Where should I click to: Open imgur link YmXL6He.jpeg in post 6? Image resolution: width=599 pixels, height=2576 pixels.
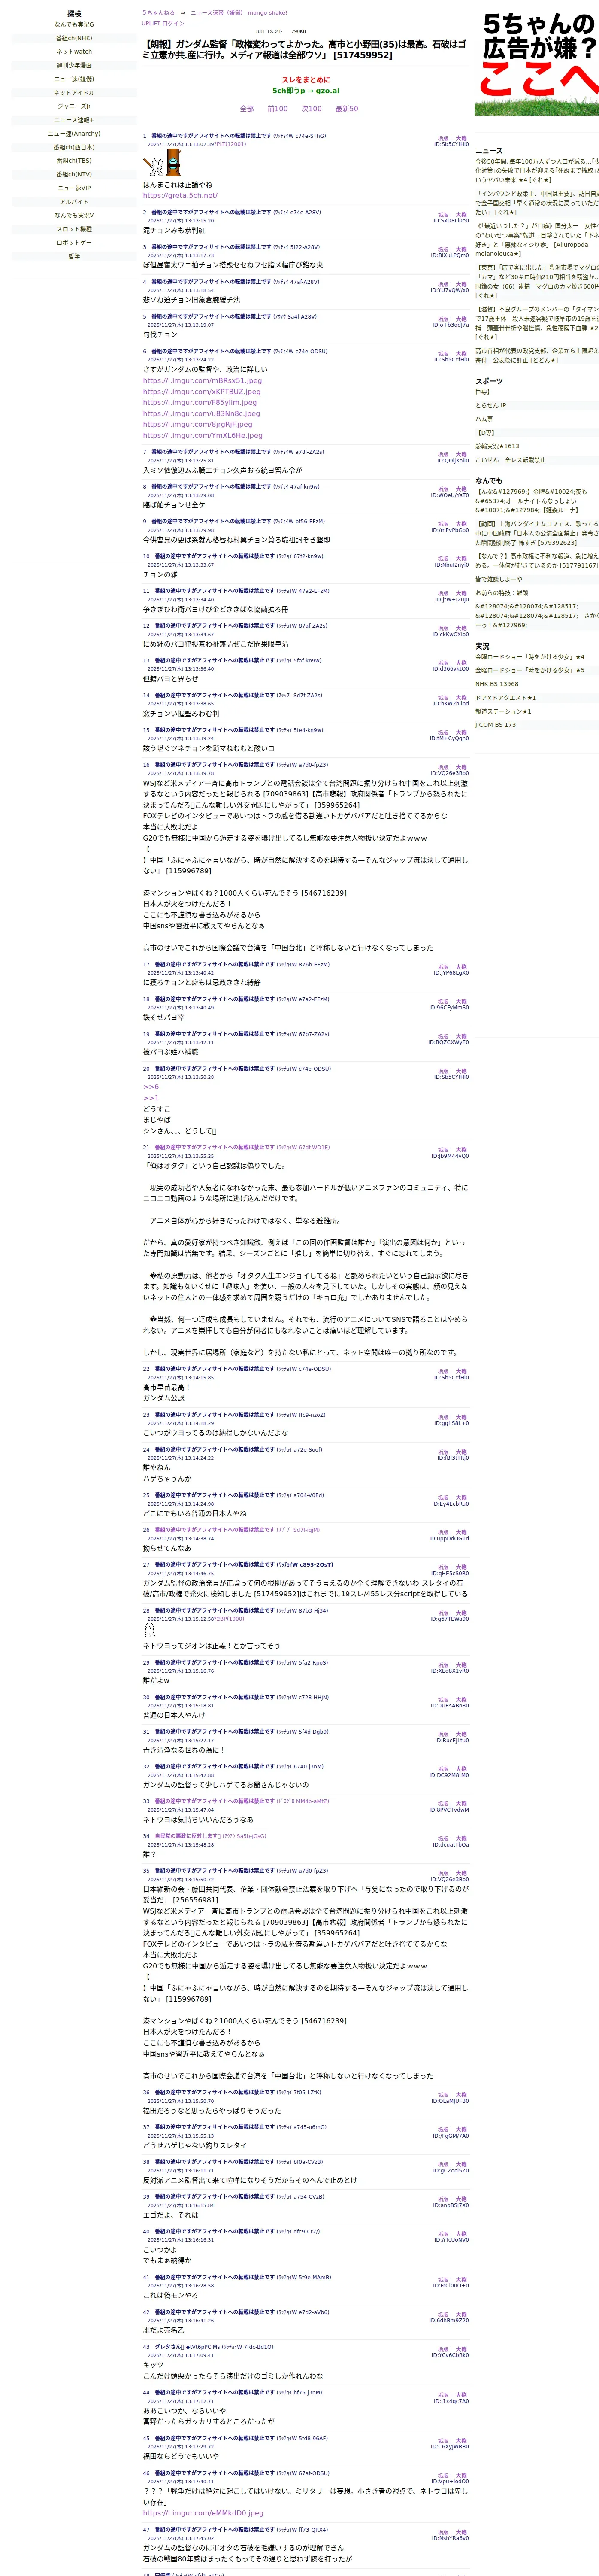(203, 436)
